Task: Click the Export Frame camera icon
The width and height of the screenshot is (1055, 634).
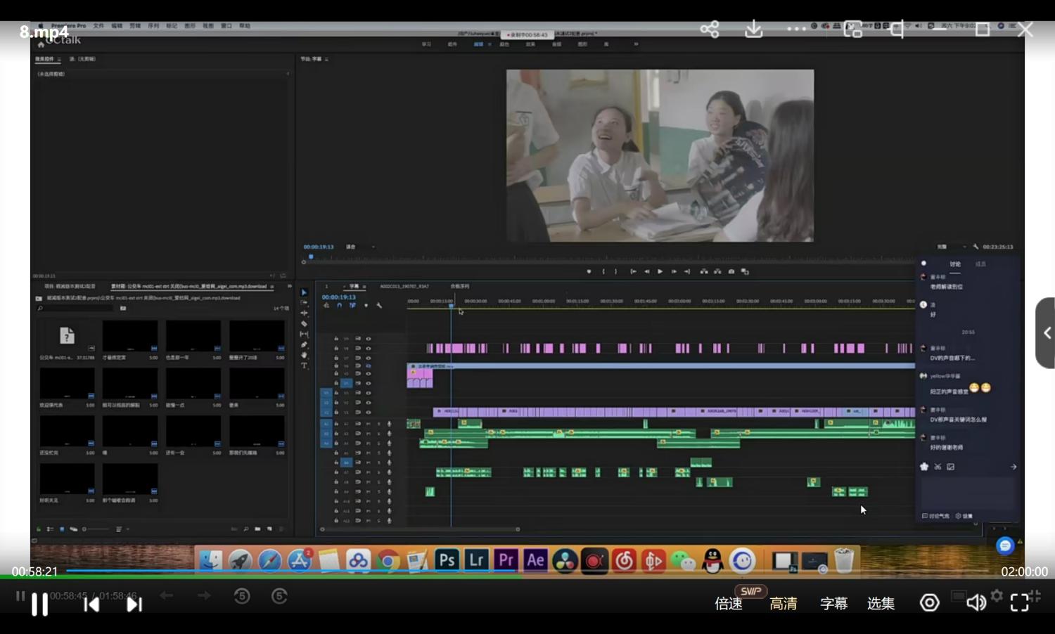Action: 731,271
